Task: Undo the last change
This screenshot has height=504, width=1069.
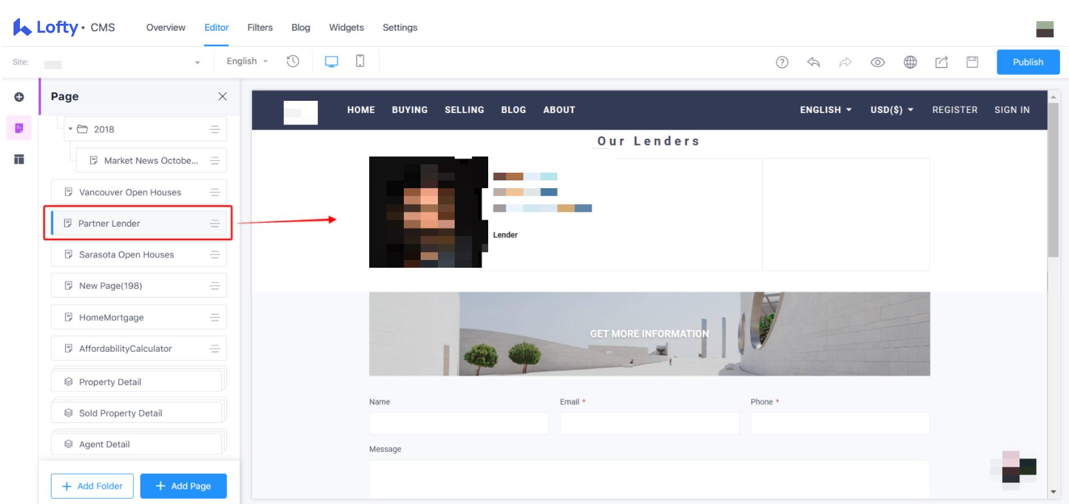Action: (x=814, y=62)
